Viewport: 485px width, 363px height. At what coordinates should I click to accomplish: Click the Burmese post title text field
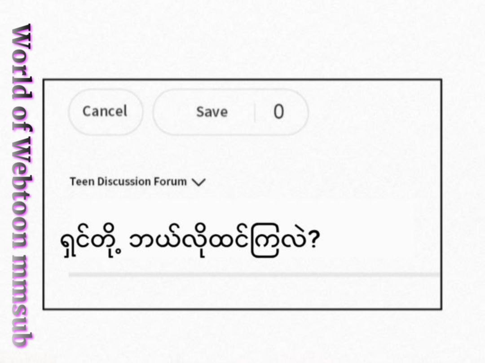click(x=190, y=240)
